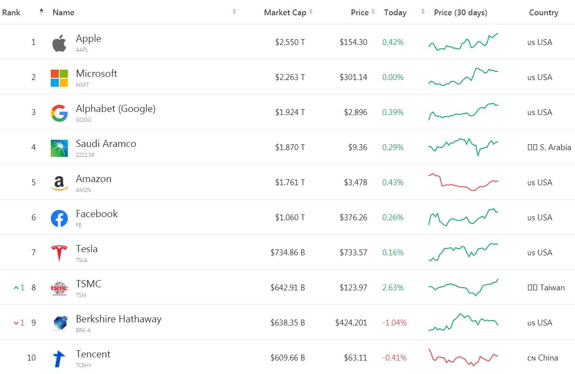Click the Apple company logo
The image size is (575, 374).
[x=59, y=43]
